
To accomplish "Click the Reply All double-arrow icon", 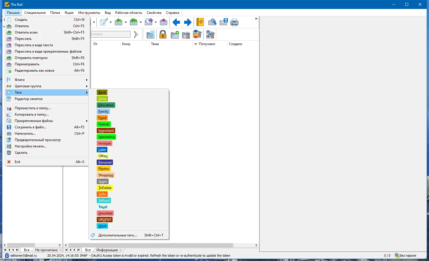I will 134,22.
